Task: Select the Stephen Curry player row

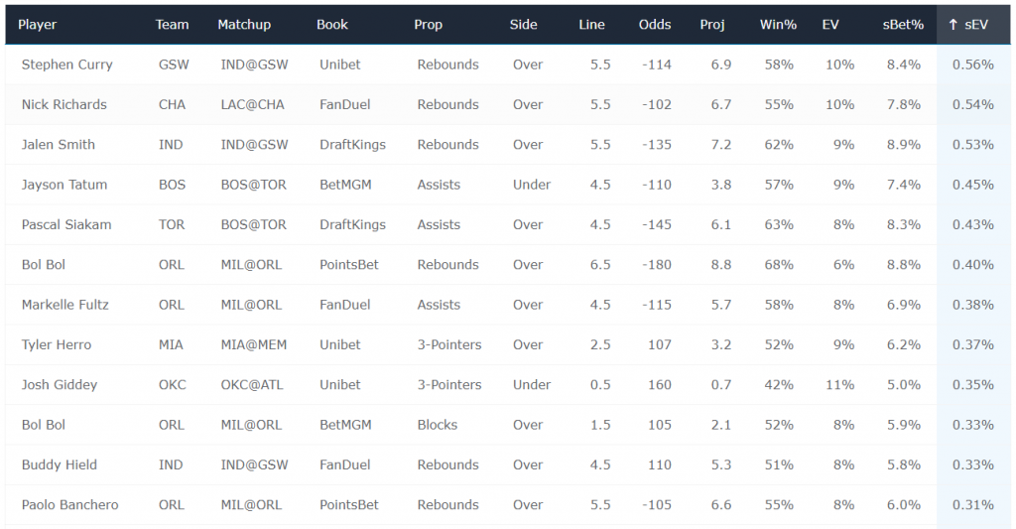Action: (508, 65)
